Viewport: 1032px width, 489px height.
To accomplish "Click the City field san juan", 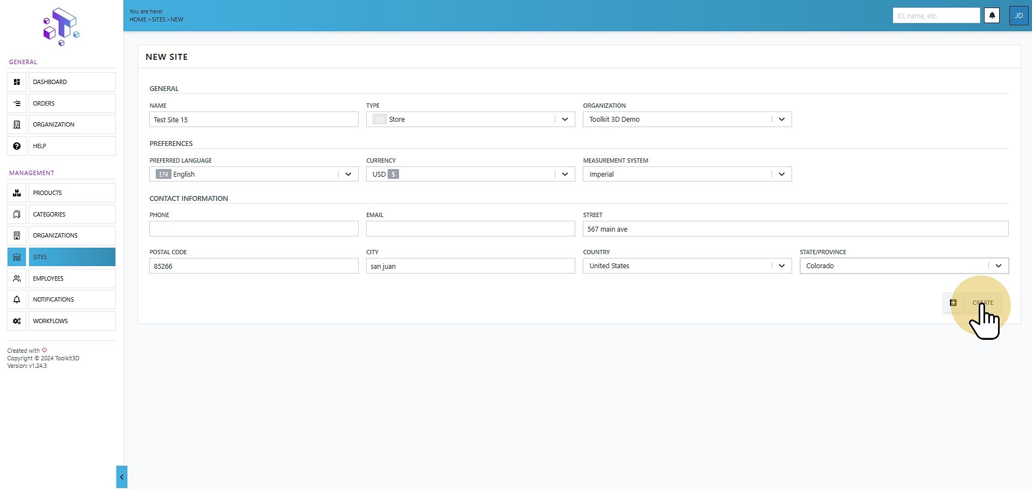I will [x=471, y=266].
